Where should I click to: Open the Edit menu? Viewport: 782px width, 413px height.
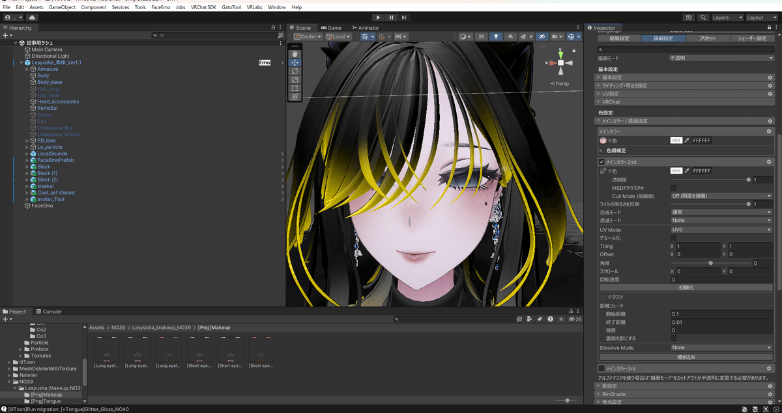point(20,7)
